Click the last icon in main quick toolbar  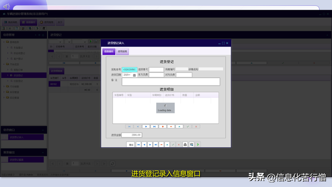(x=44, y=28)
